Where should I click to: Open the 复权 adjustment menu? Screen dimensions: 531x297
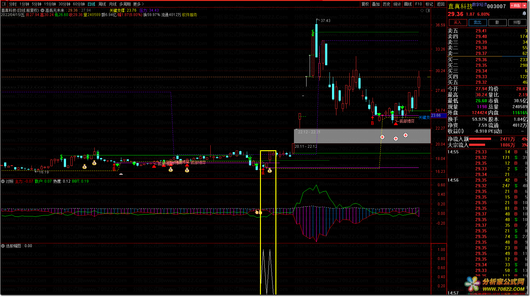(x=365, y=4)
